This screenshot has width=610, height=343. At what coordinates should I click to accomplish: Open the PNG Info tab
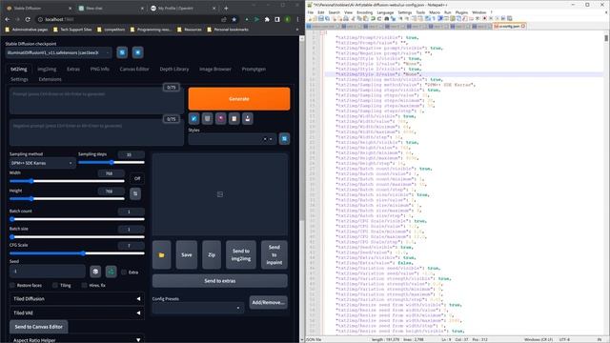99,69
